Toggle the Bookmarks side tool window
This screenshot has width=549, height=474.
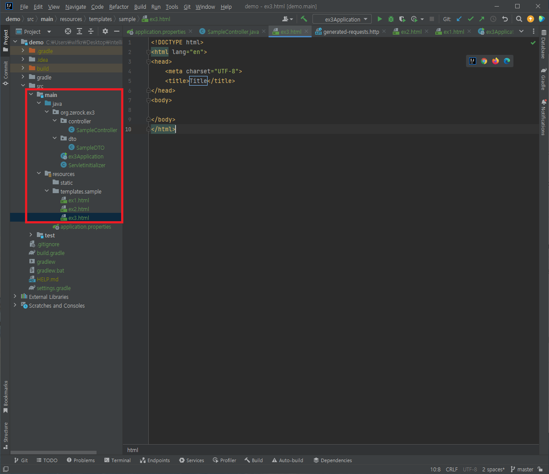point(5,397)
